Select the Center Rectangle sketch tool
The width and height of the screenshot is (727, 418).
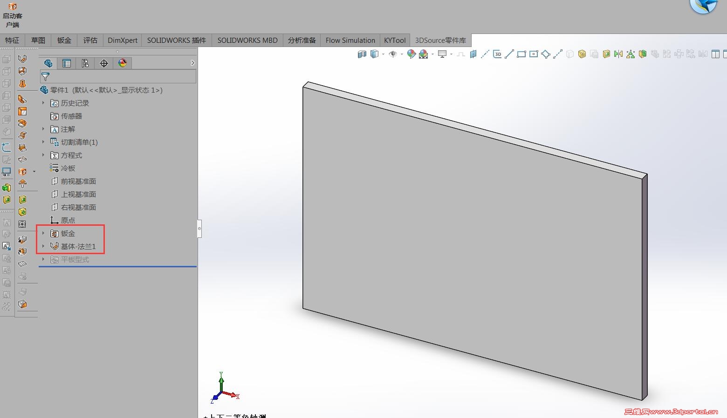point(534,54)
